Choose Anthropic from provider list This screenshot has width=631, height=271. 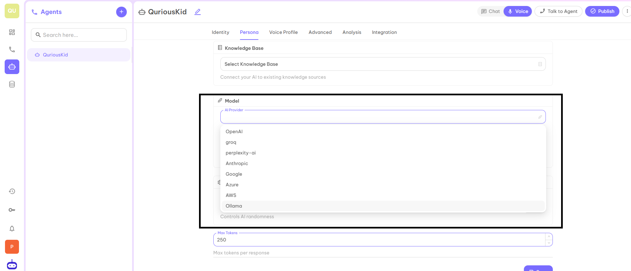tap(383, 163)
